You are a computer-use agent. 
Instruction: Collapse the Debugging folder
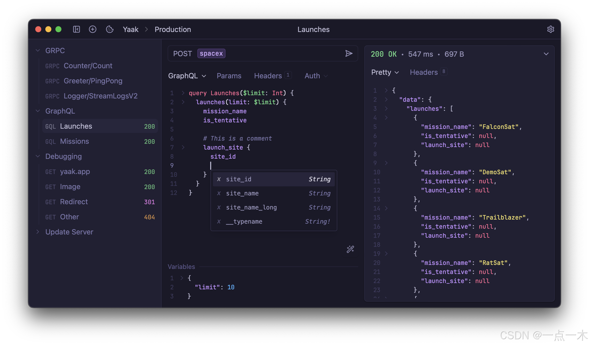pyautogui.click(x=38, y=156)
